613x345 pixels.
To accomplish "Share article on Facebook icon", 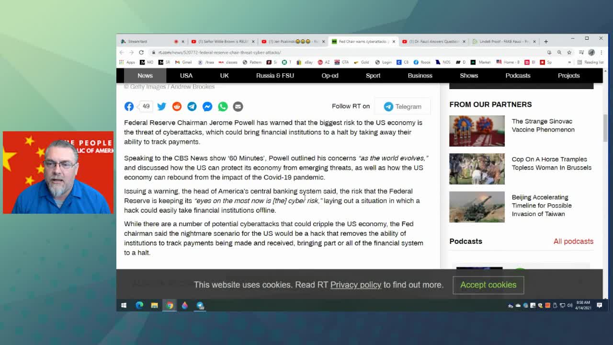I will coord(129,106).
